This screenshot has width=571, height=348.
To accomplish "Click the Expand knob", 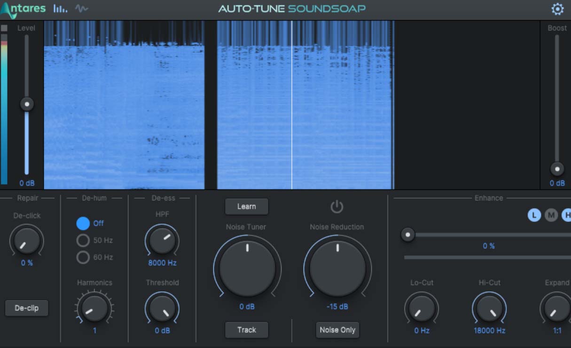I will (x=556, y=308).
